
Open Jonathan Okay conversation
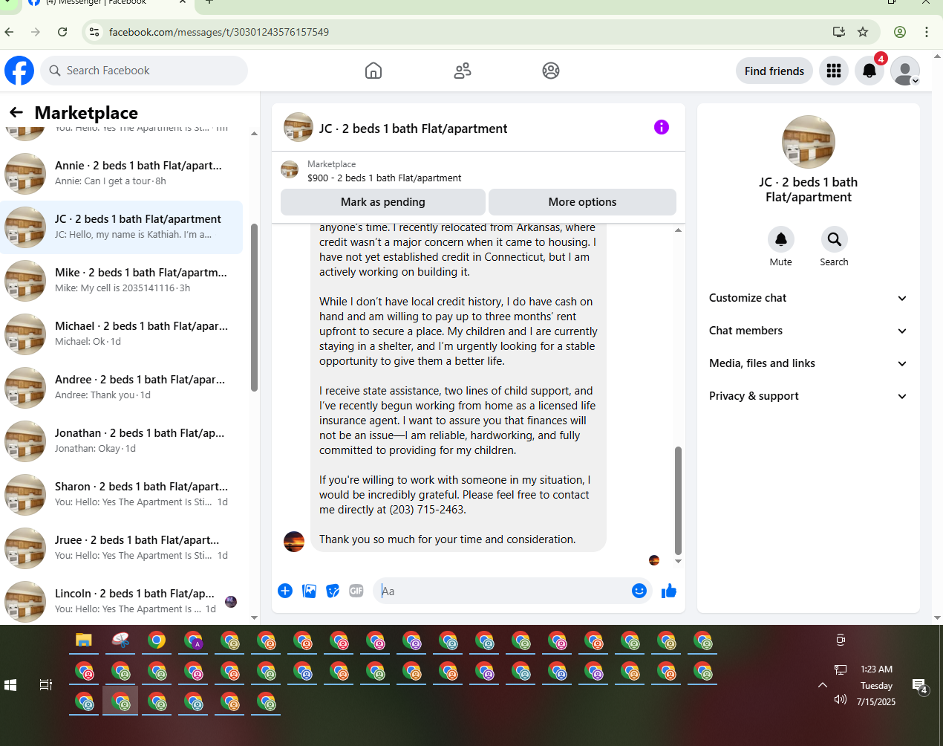(x=122, y=441)
